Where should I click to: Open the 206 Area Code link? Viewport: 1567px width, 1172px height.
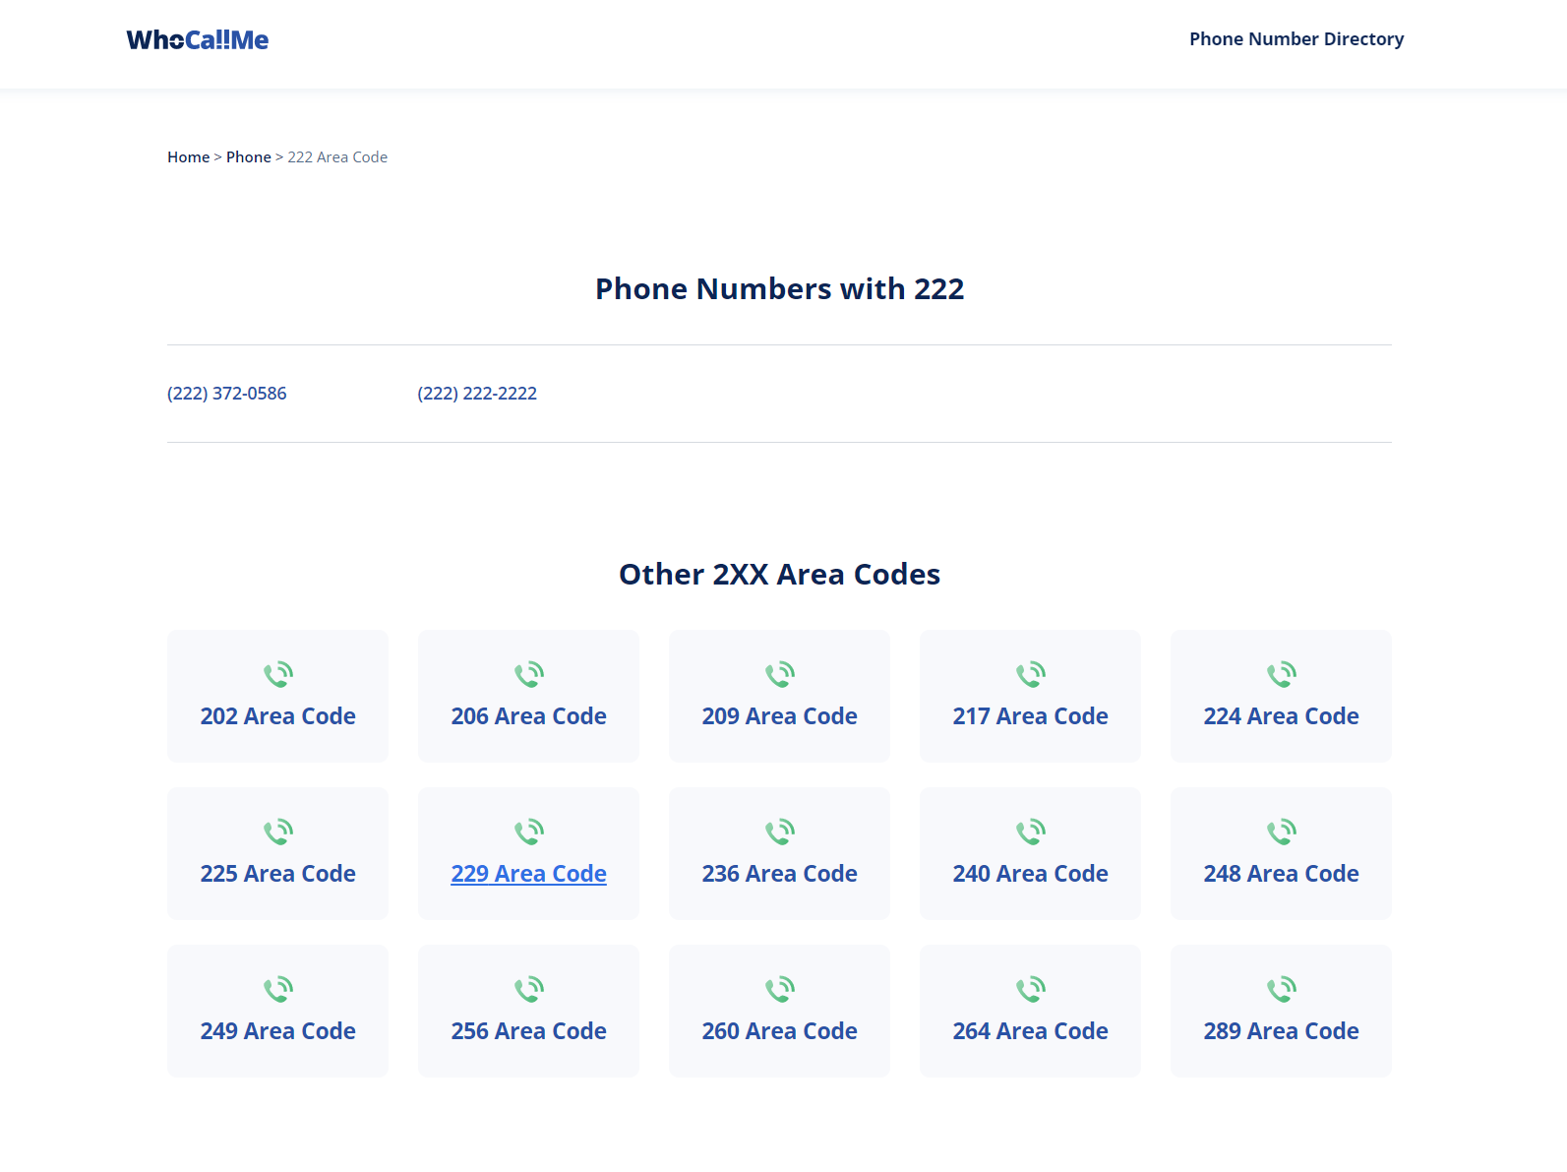[x=528, y=716]
